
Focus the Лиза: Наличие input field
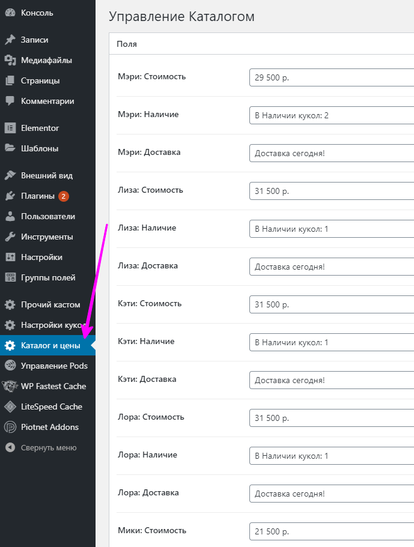coord(331,229)
